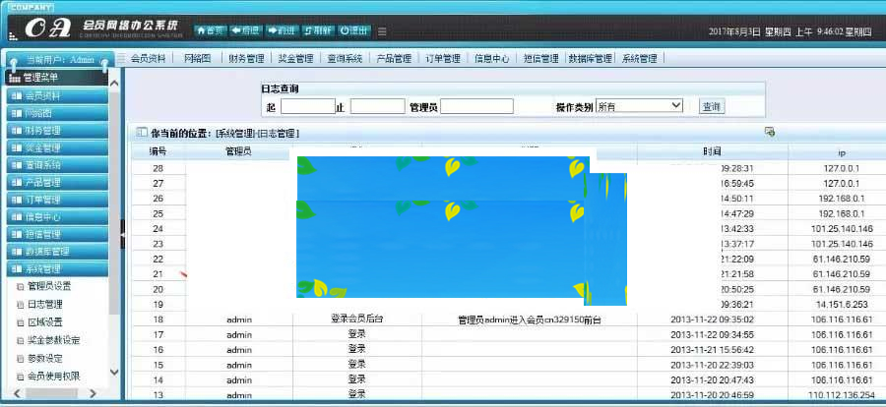Select 信息中心 in the top menu

[491, 59]
